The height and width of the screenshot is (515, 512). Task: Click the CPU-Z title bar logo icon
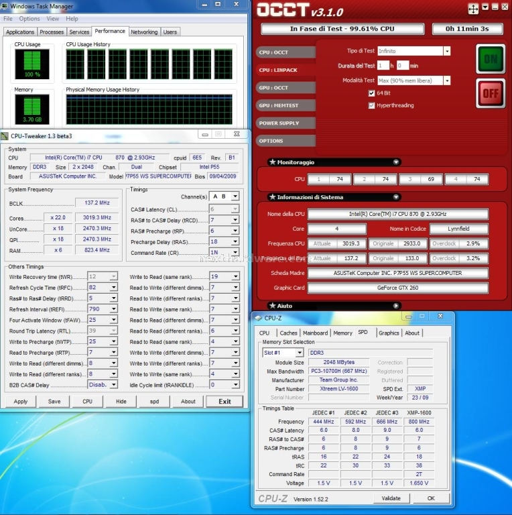[x=258, y=318]
